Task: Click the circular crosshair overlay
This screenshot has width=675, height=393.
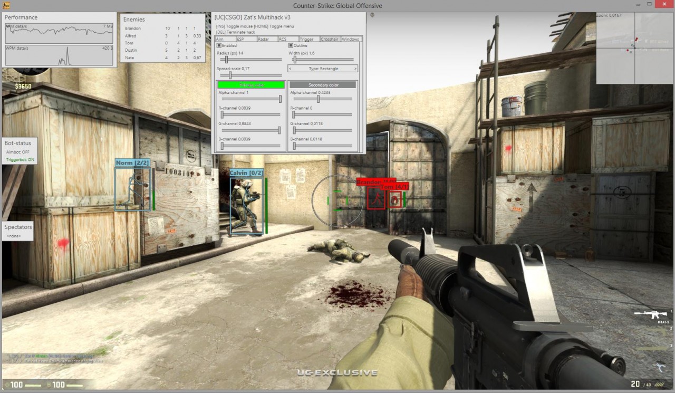Action: [337, 201]
